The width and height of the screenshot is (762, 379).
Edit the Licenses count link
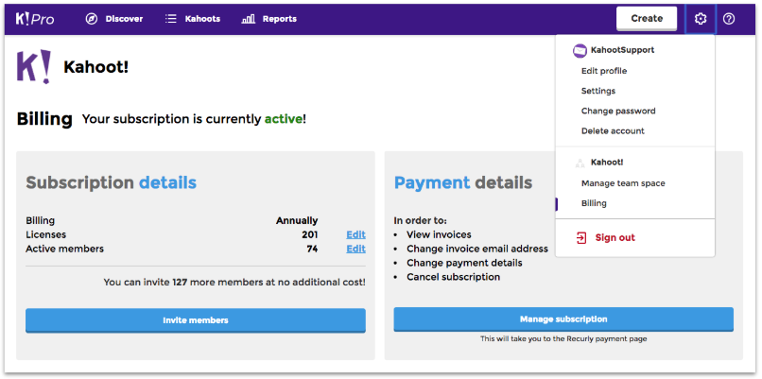click(355, 234)
